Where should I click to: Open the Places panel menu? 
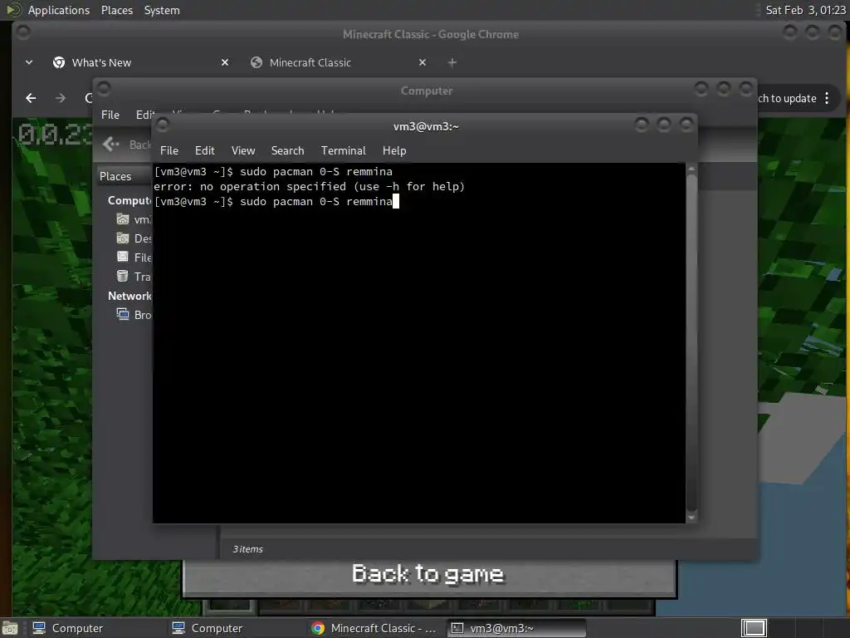coord(116,10)
